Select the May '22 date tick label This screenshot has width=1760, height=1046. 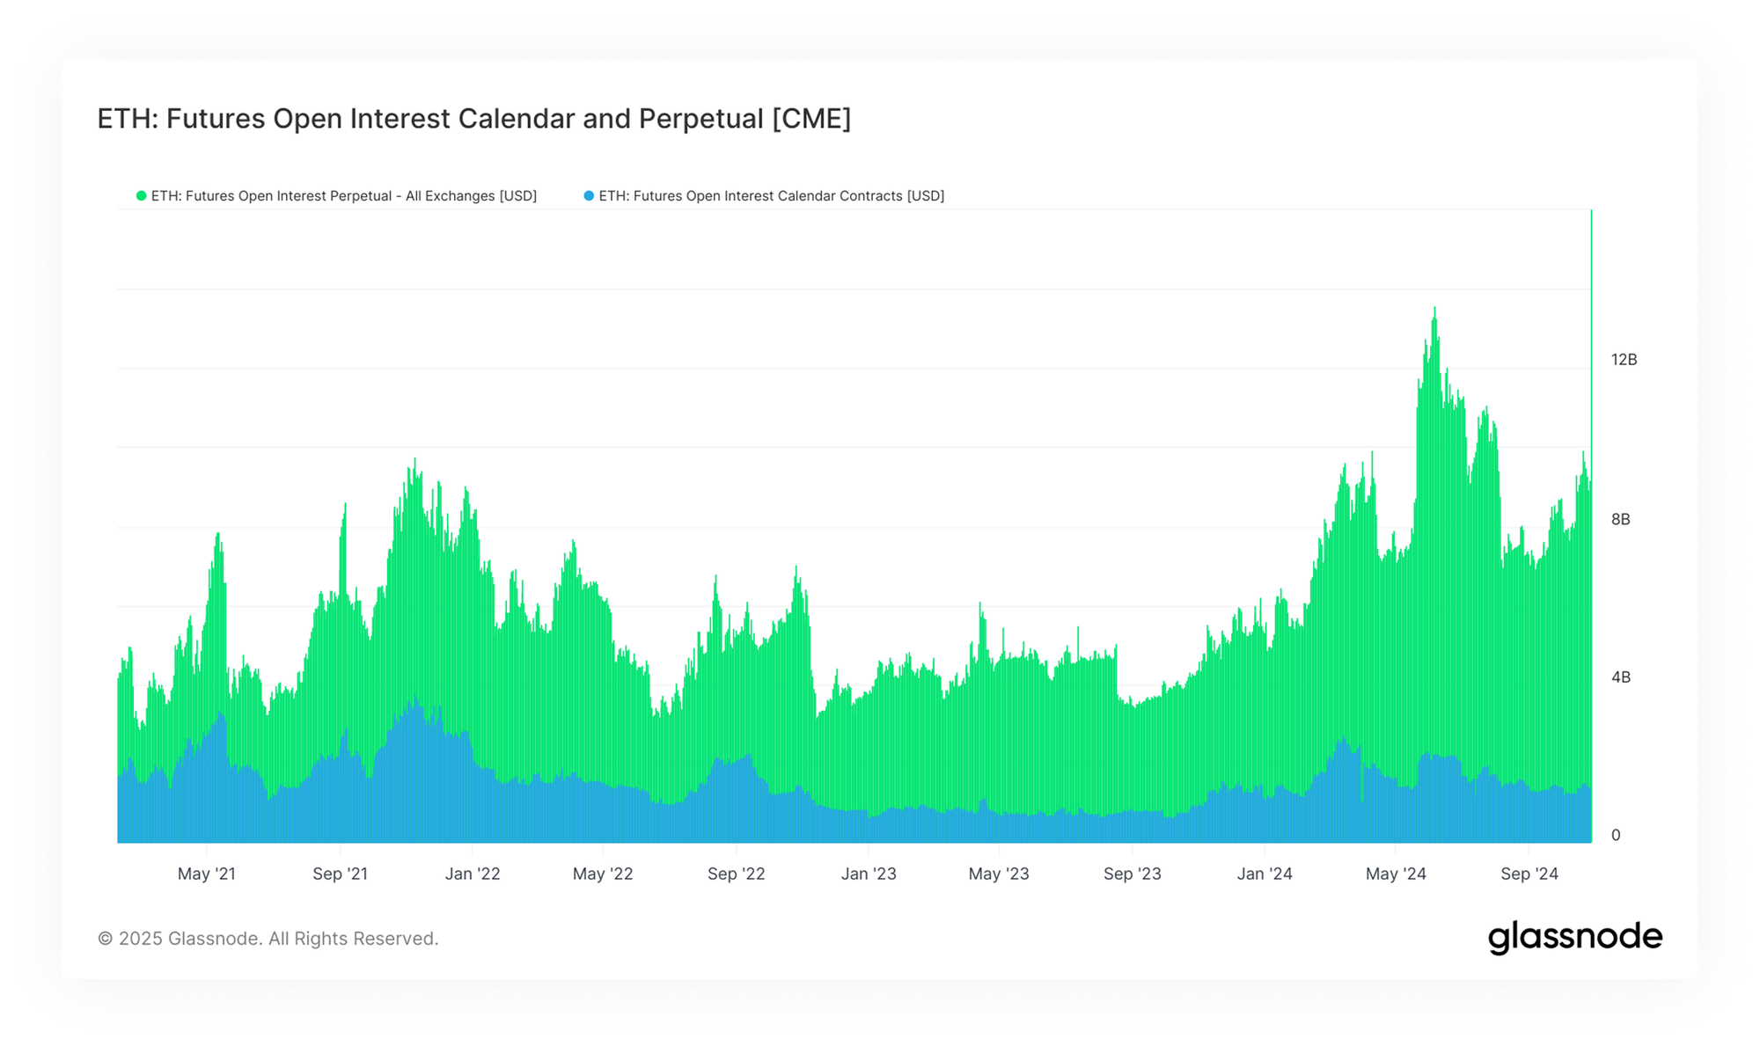[603, 874]
